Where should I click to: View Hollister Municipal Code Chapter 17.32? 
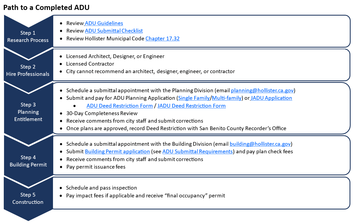(x=162, y=38)
